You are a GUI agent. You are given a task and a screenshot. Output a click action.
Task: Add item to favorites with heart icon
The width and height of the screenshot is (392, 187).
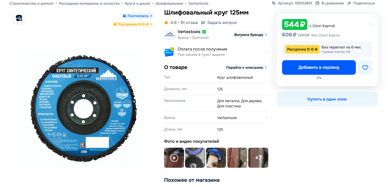[x=365, y=67]
